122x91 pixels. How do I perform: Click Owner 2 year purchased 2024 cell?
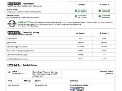[104, 38]
